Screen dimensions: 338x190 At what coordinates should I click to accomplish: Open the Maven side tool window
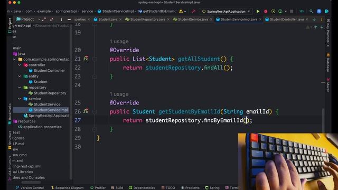tap(328, 85)
